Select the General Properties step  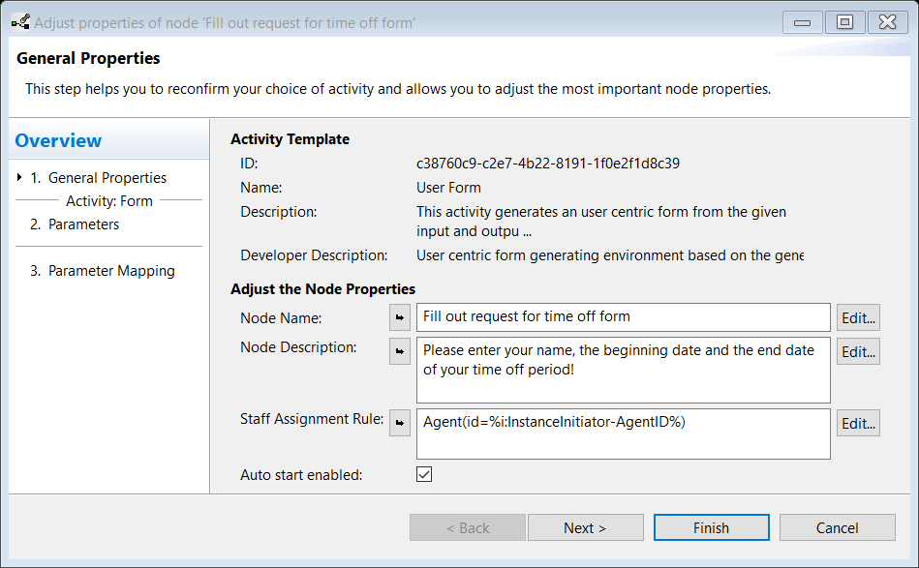point(107,178)
